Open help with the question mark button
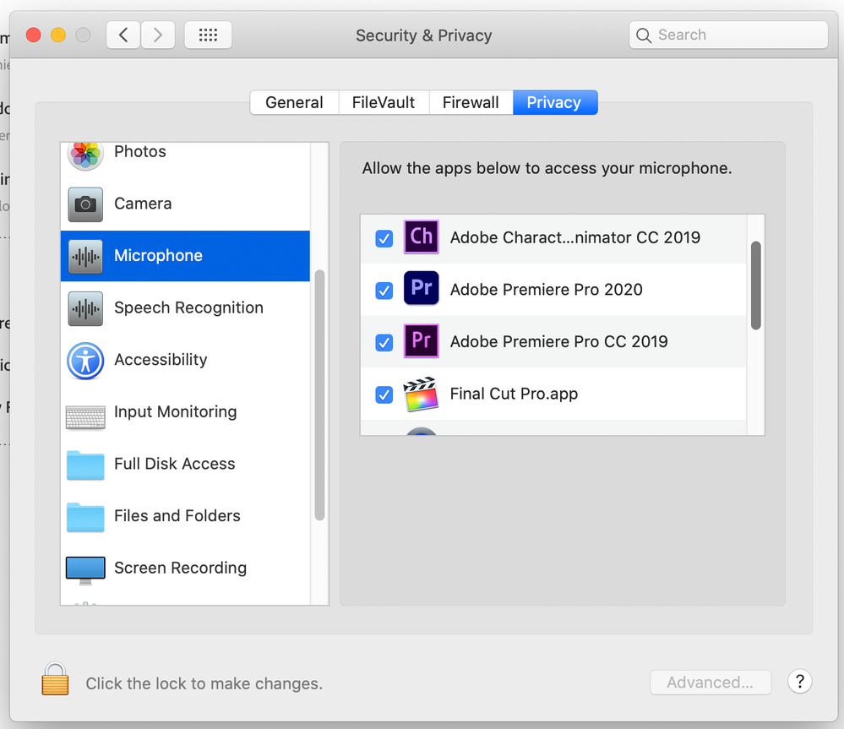The height and width of the screenshot is (729, 844). [x=800, y=682]
